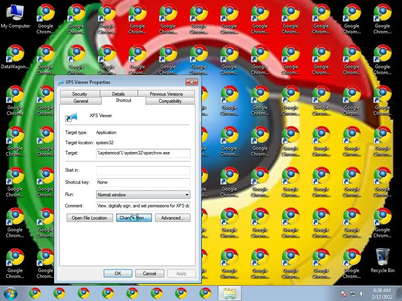Click the volume speaker tray icon
Screen dimensions: 402x301
pos(362,294)
